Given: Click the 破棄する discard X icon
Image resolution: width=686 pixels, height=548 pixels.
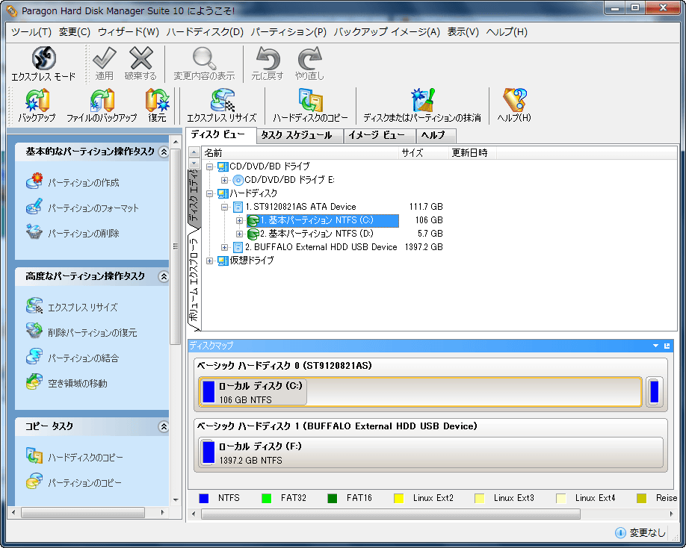Looking at the screenshot, I should [x=140, y=57].
